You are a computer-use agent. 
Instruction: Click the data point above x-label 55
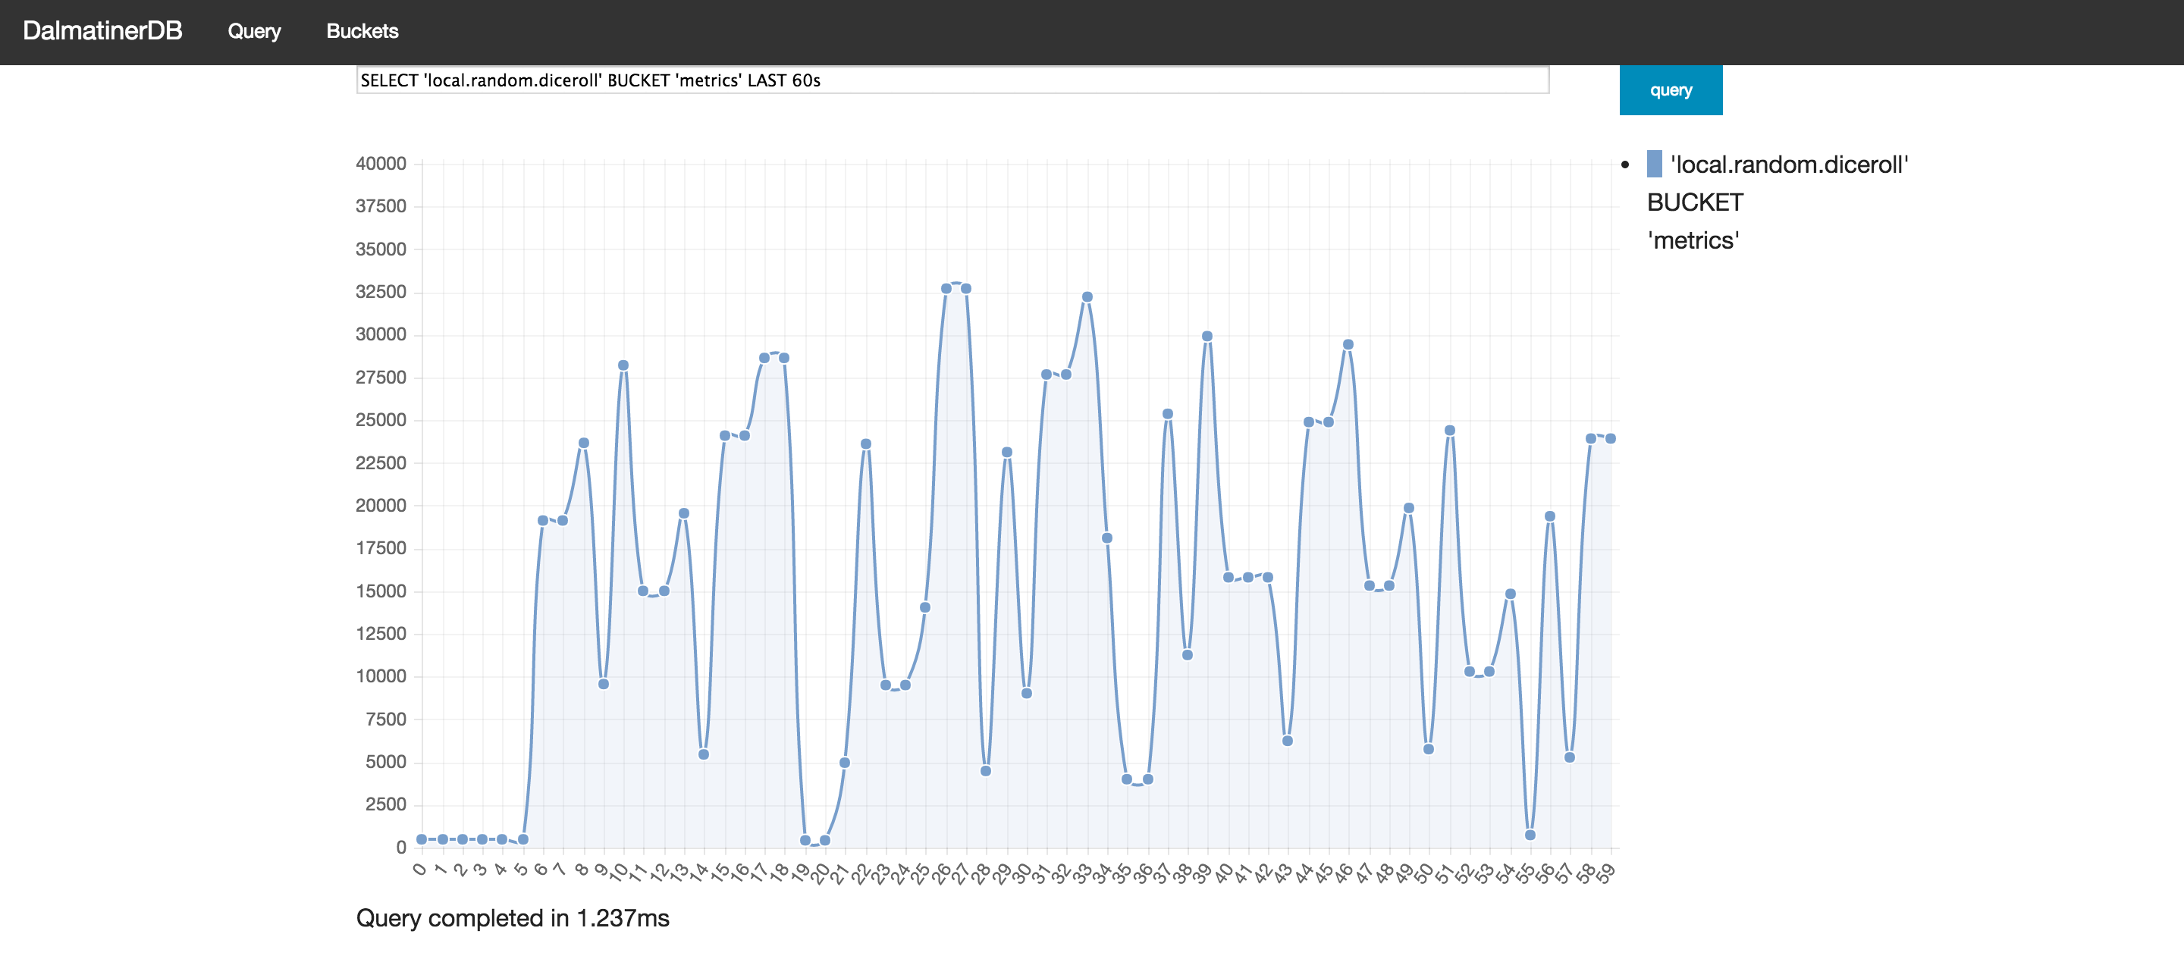click(x=1530, y=835)
